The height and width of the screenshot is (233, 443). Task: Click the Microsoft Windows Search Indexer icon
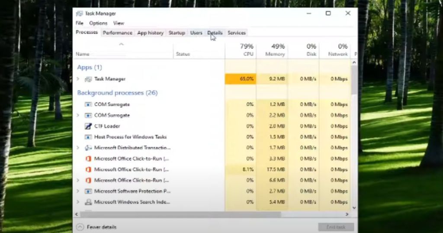(x=88, y=202)
